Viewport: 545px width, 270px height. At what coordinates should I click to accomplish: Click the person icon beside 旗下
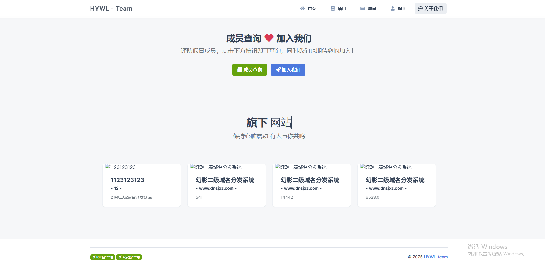pos(393,9)
